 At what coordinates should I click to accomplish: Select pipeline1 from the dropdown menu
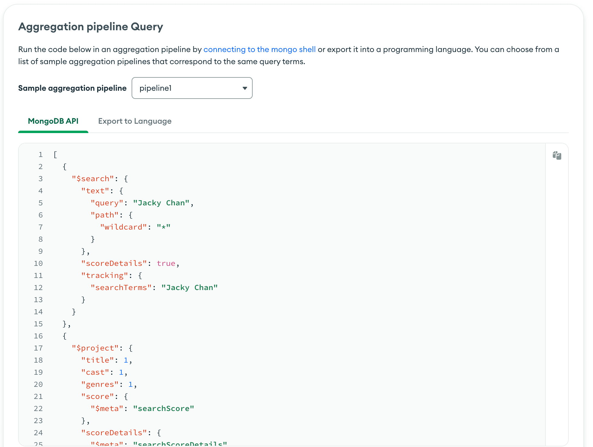192,88
